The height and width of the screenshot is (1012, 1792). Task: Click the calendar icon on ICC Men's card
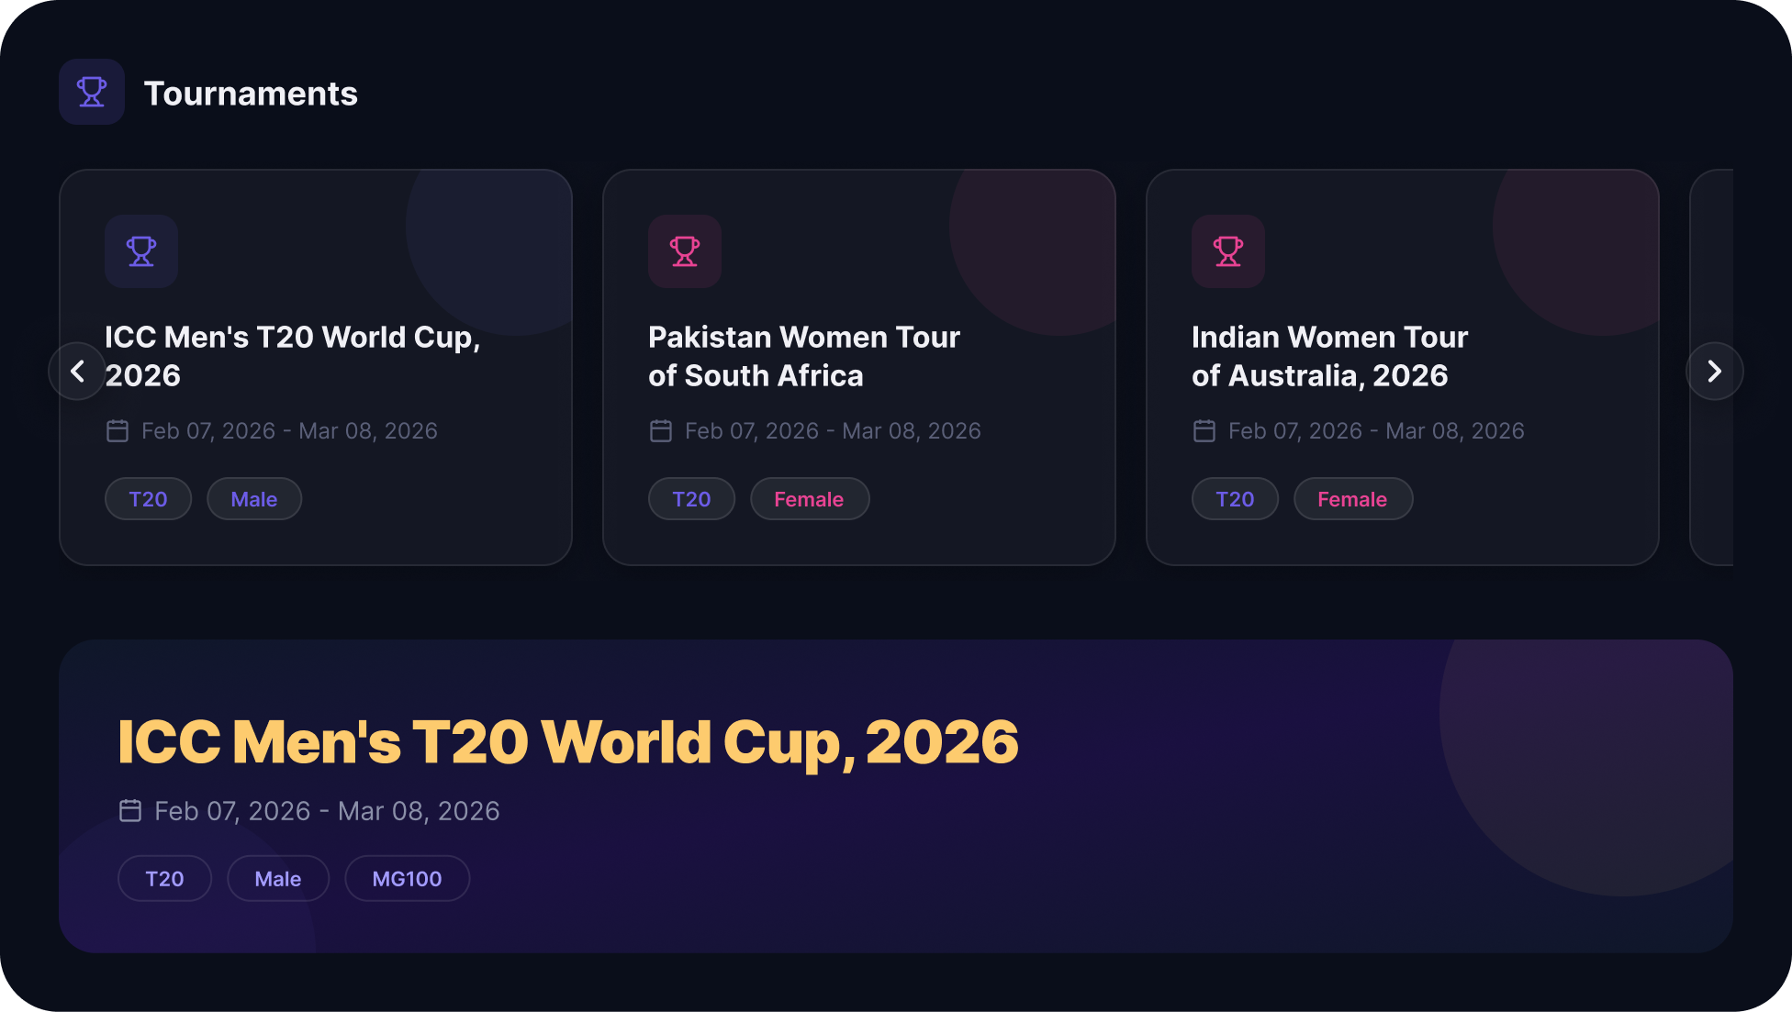coord(118,430)
